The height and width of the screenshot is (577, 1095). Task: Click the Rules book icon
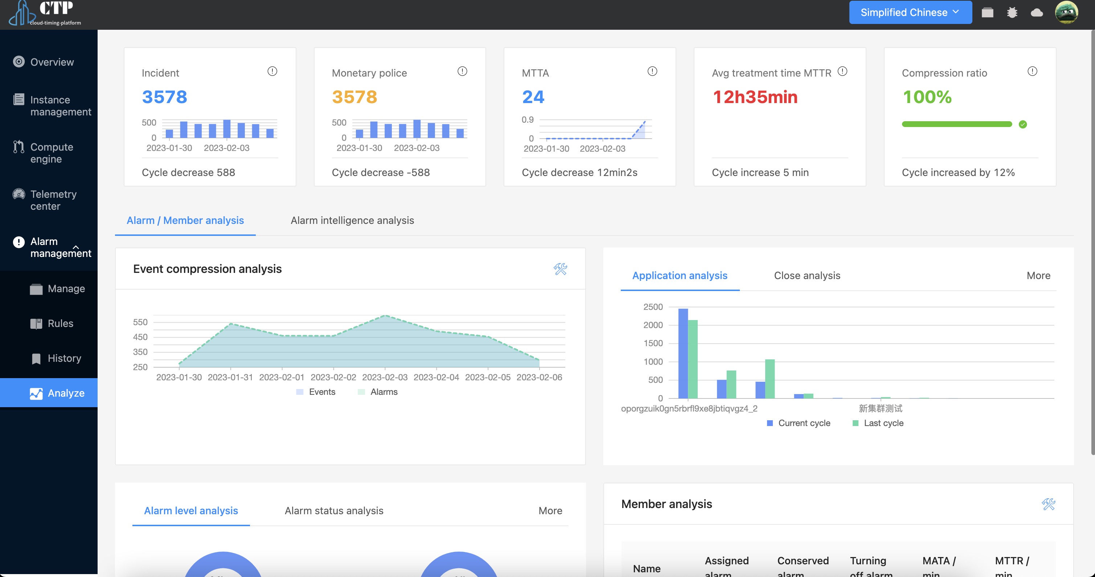pyautogui.click(x=36, y=324)
